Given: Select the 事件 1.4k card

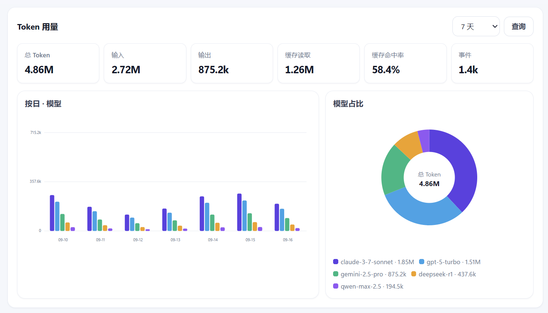Looking at the screenshot, I should [492, 63].
